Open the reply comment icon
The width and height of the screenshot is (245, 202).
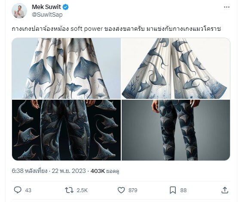coord(18,190)
